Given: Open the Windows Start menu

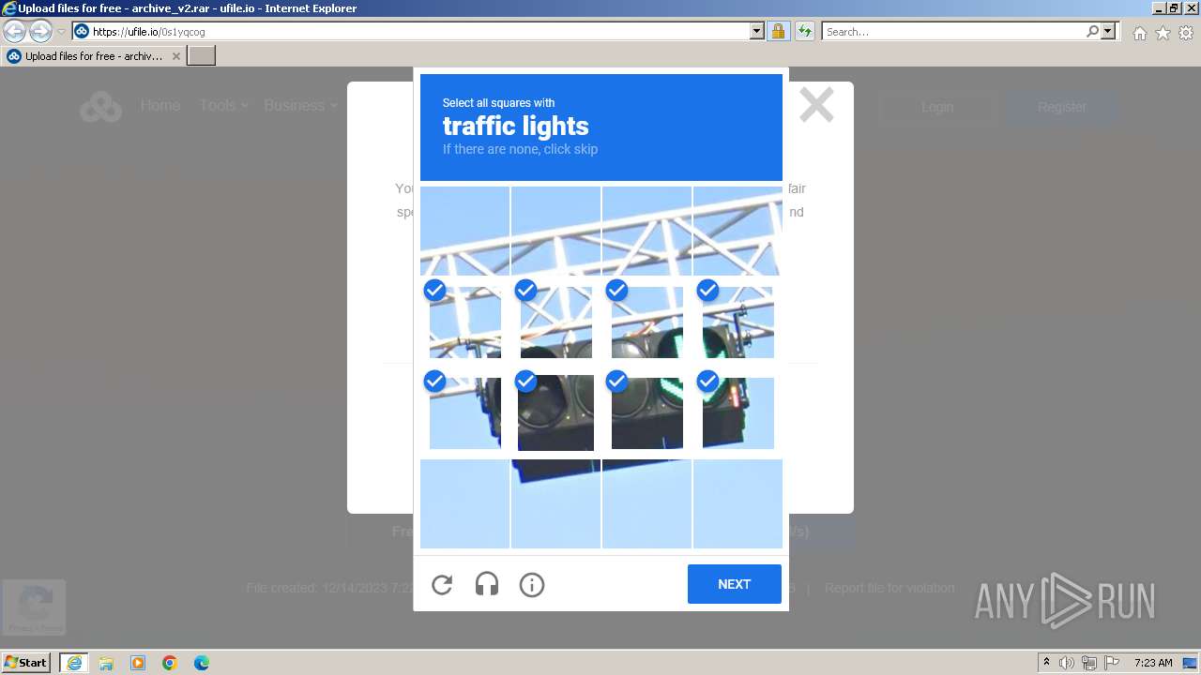Looking at the screenshot, I should (x=26, y=663).
